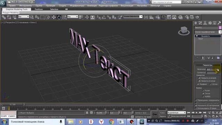Viewport: 222px width, 125px height.
Task: Toggle the light bulb on Выдавить modifier
Action: point(197,36)
